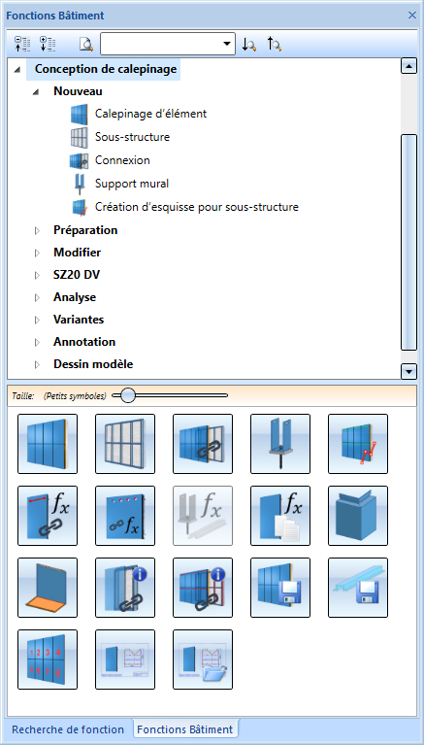The width and height of the screenshot is (424, 745).
Task: Click the tree scrollbar up arrow
Action: [x=408, y=66]
